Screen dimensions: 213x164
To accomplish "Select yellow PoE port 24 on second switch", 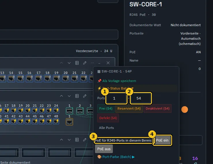I will tap(56, 110).
